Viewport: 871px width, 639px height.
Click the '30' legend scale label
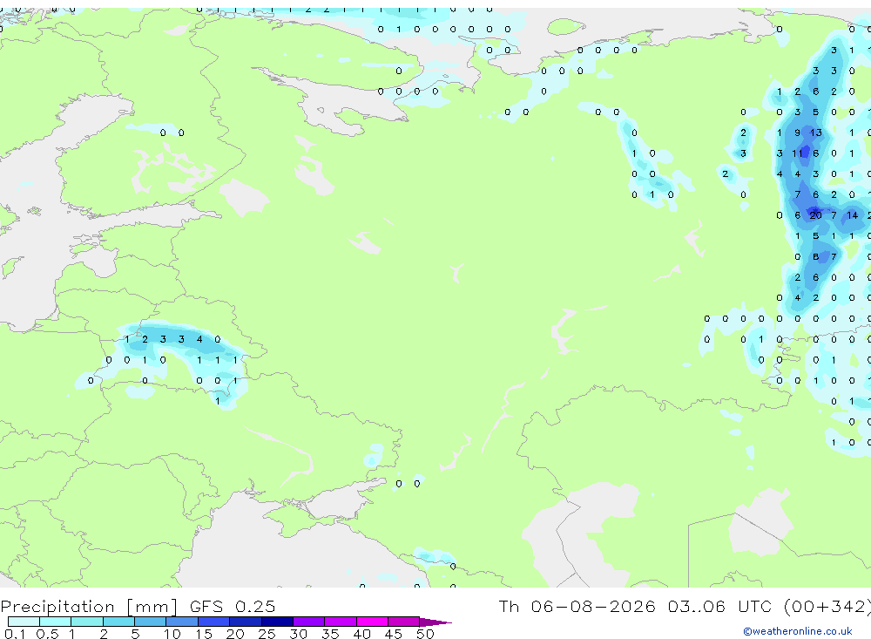299,634
